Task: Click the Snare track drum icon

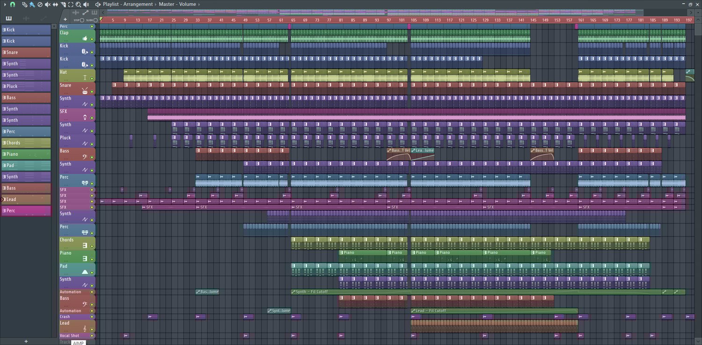Action: 85,91
